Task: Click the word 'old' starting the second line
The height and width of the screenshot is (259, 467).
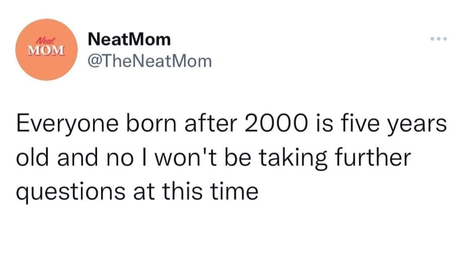Action: [29, 158]
